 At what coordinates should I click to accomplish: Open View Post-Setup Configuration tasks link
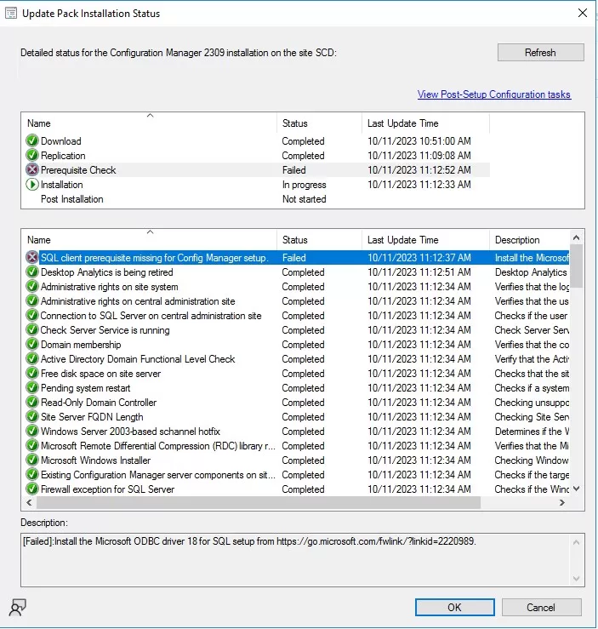pos(493,94)
